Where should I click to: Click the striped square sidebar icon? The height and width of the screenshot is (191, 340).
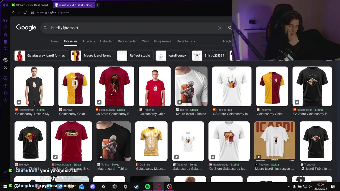pyautogui.click(x=5, y=42)
